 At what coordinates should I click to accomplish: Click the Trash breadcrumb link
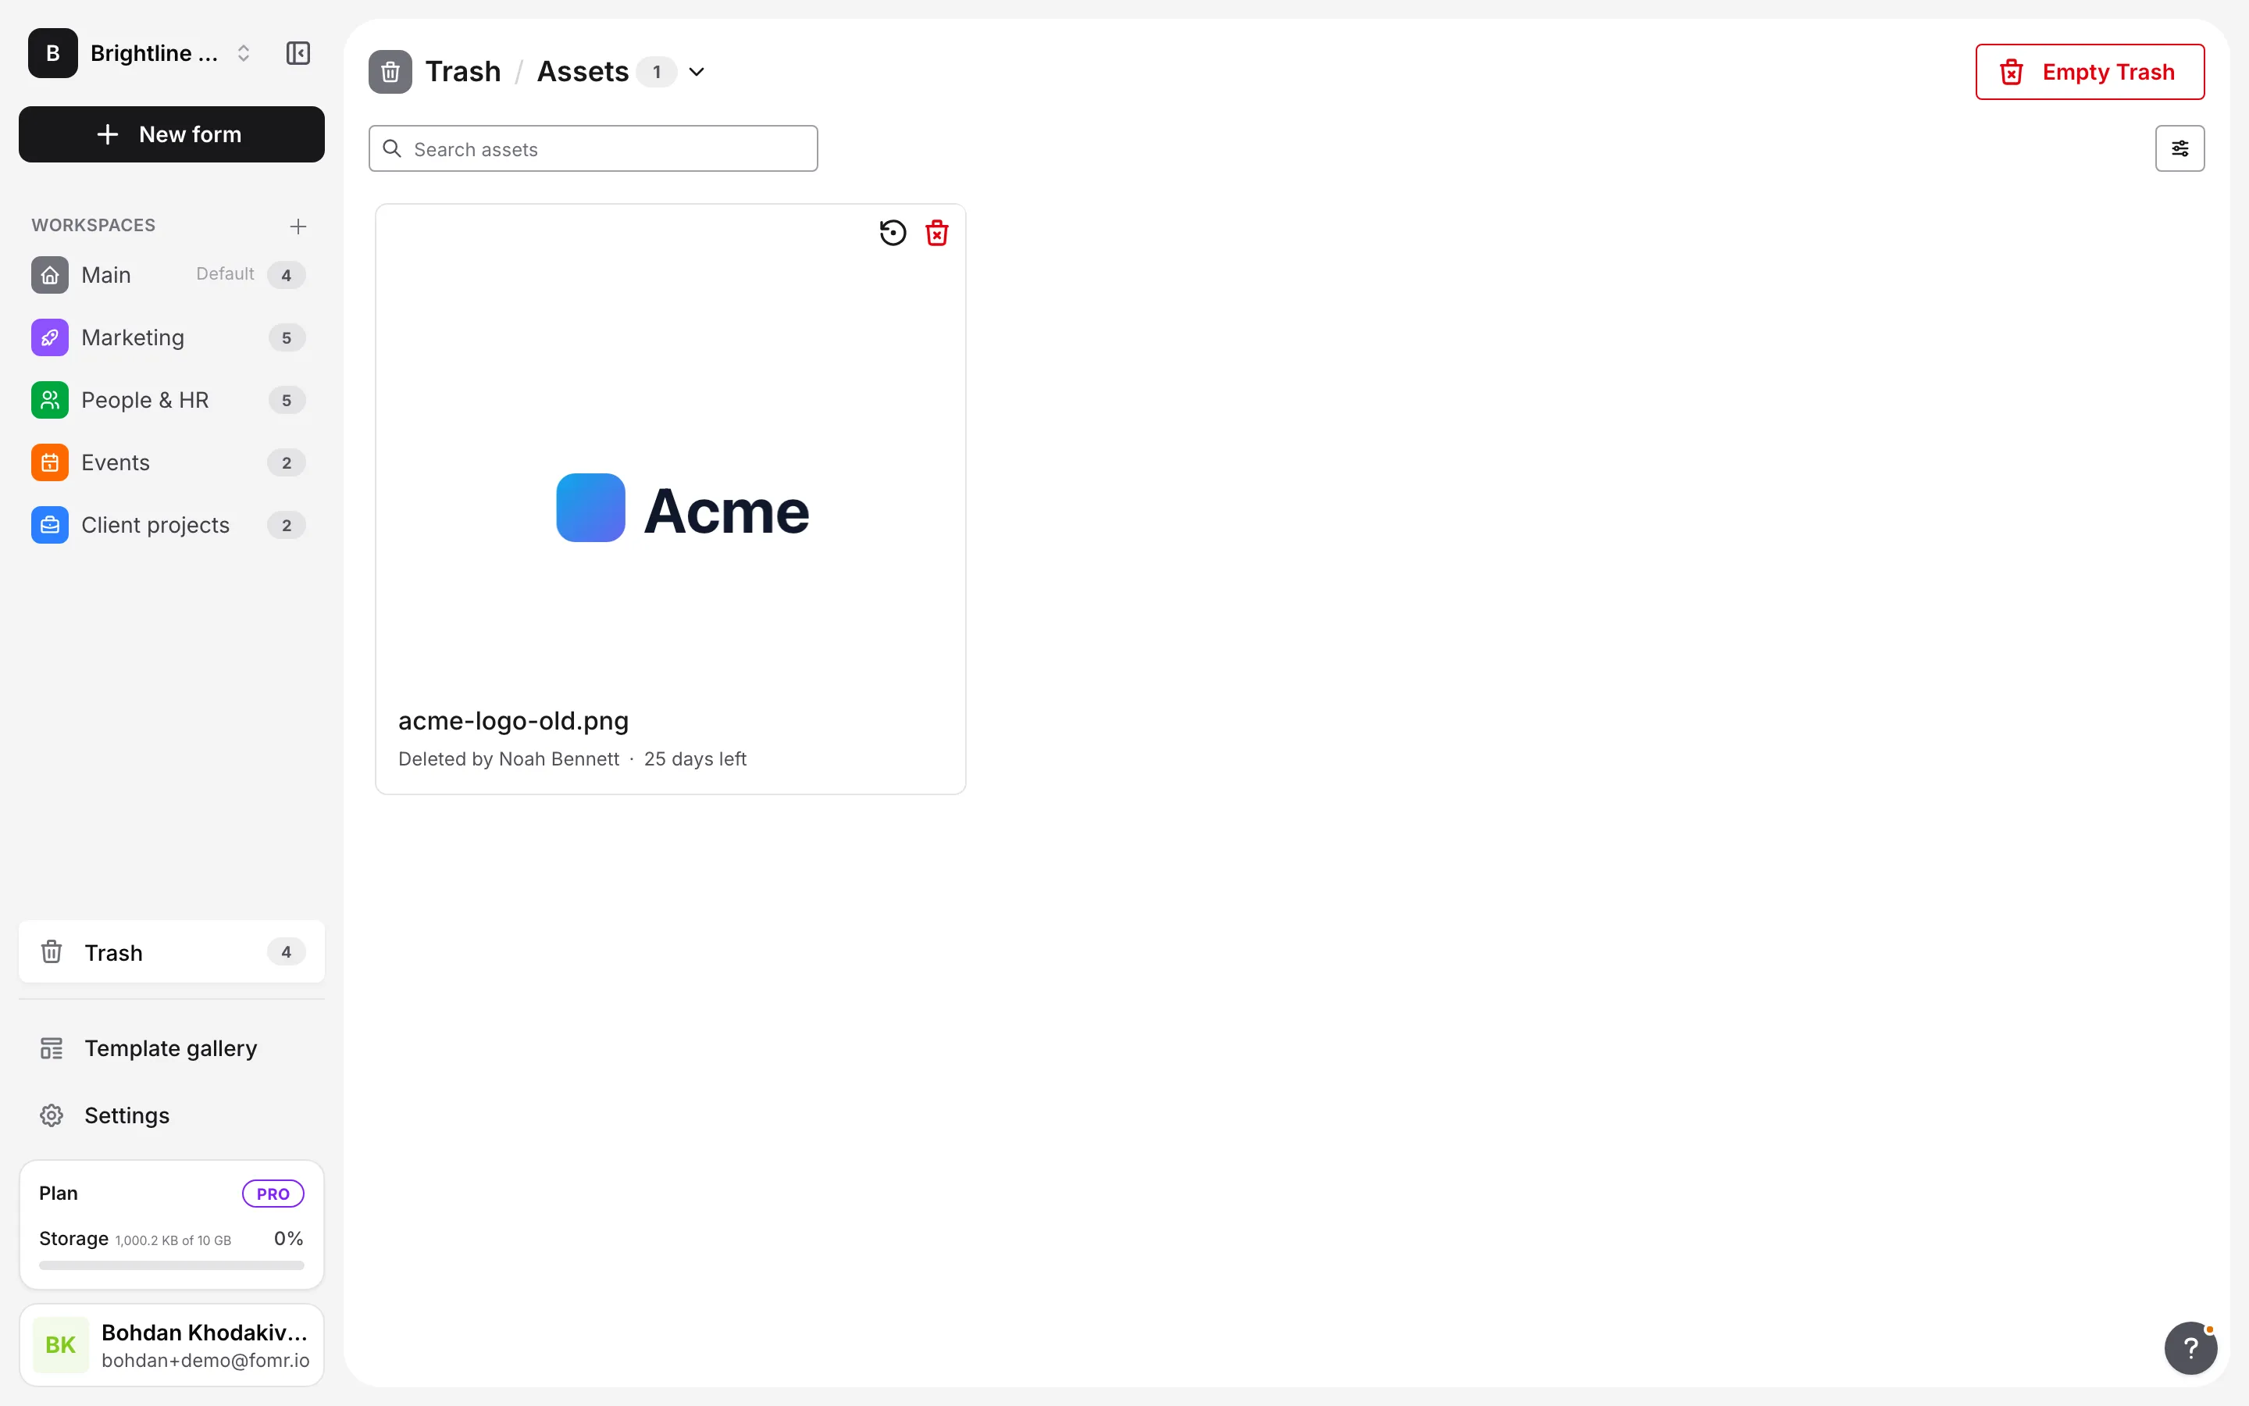click(463, 72)
